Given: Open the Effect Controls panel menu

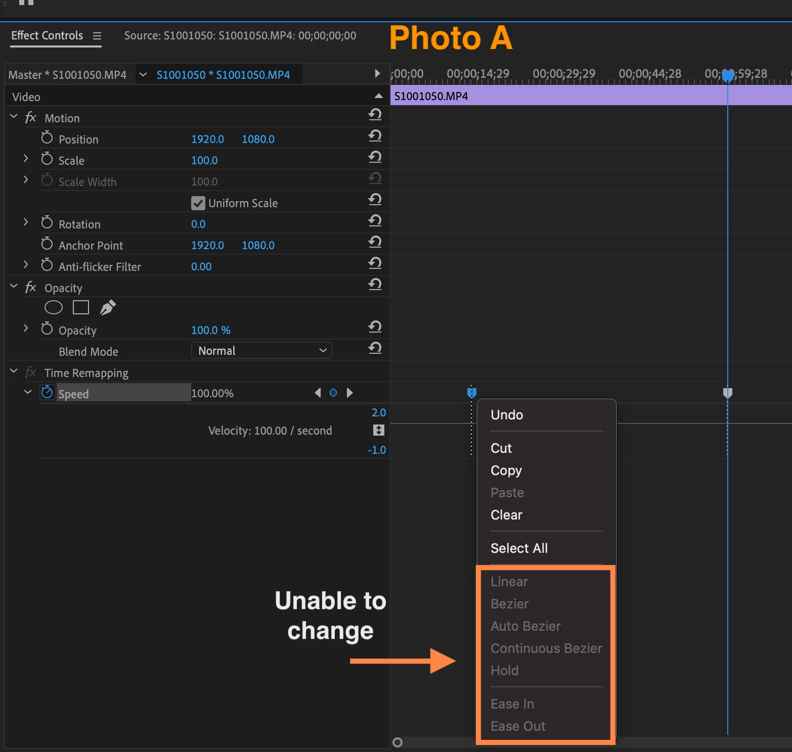Looking at the screenshot, I should pyautogui.click(x=97, y=36).
